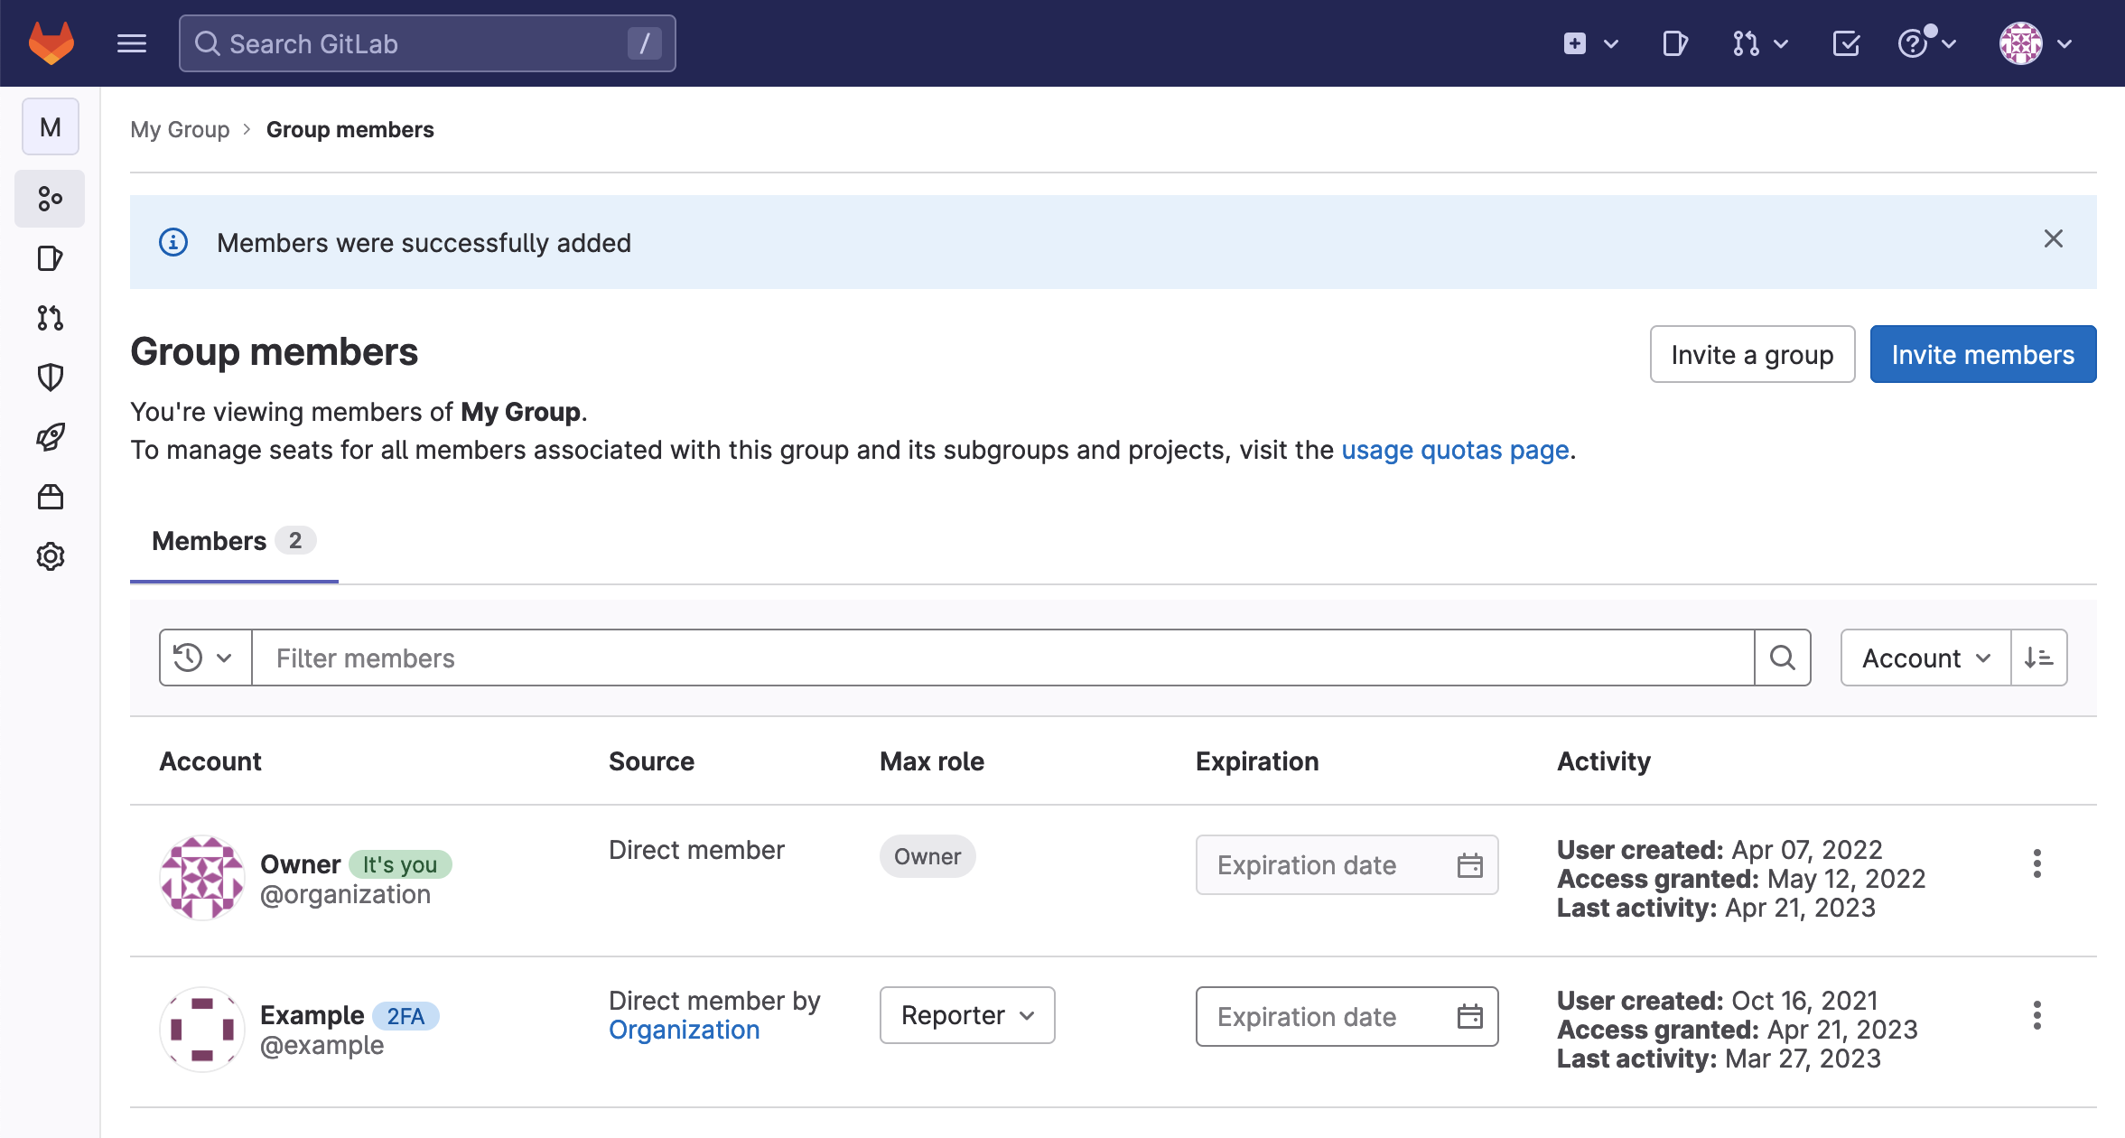Open the Settings gear in the sidebar

(x=51, y=556)
